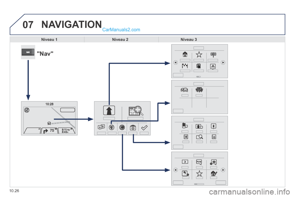
Task: Click the 07 chapter number
Action: (x=28, y=25)
